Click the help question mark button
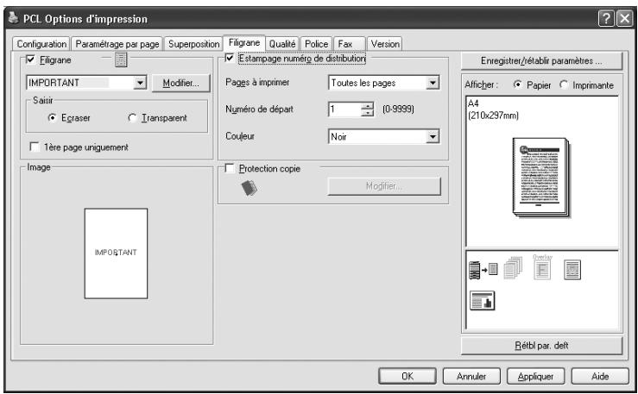 pos(606,19)
